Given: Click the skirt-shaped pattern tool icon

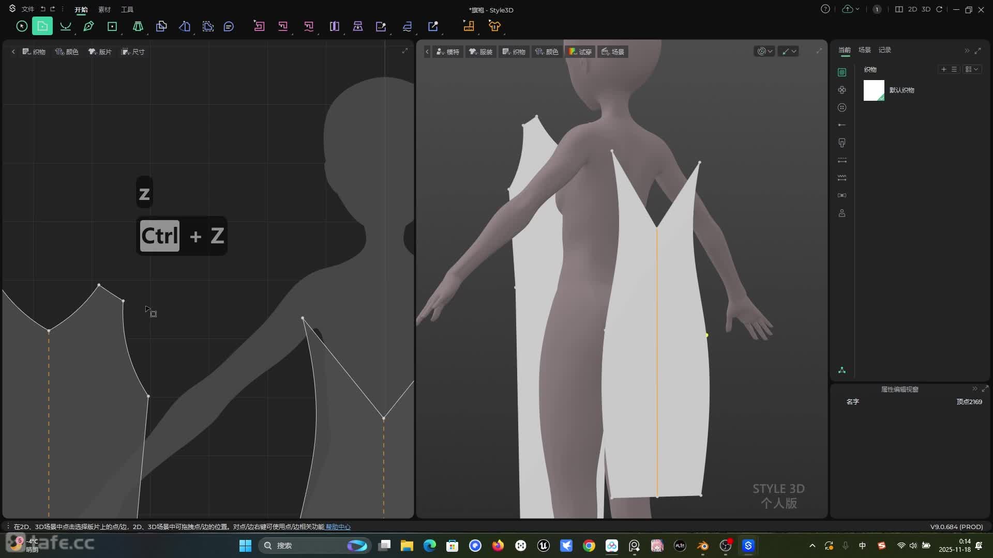Looking at the screenshot, I should (x=138, y=26).
